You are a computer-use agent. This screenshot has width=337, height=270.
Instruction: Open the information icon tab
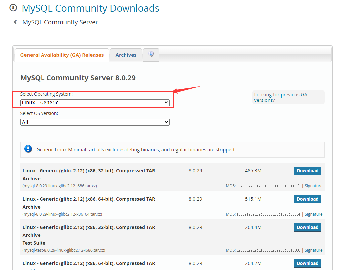[x=151, y=55]
